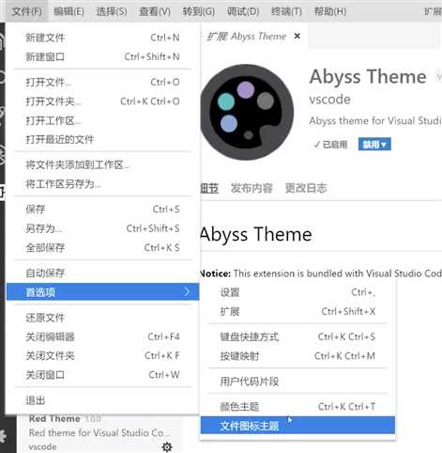This screenshot has width=442, height=453.
Task: Click 全部保存 menu entry
Action: pos(102,247)
